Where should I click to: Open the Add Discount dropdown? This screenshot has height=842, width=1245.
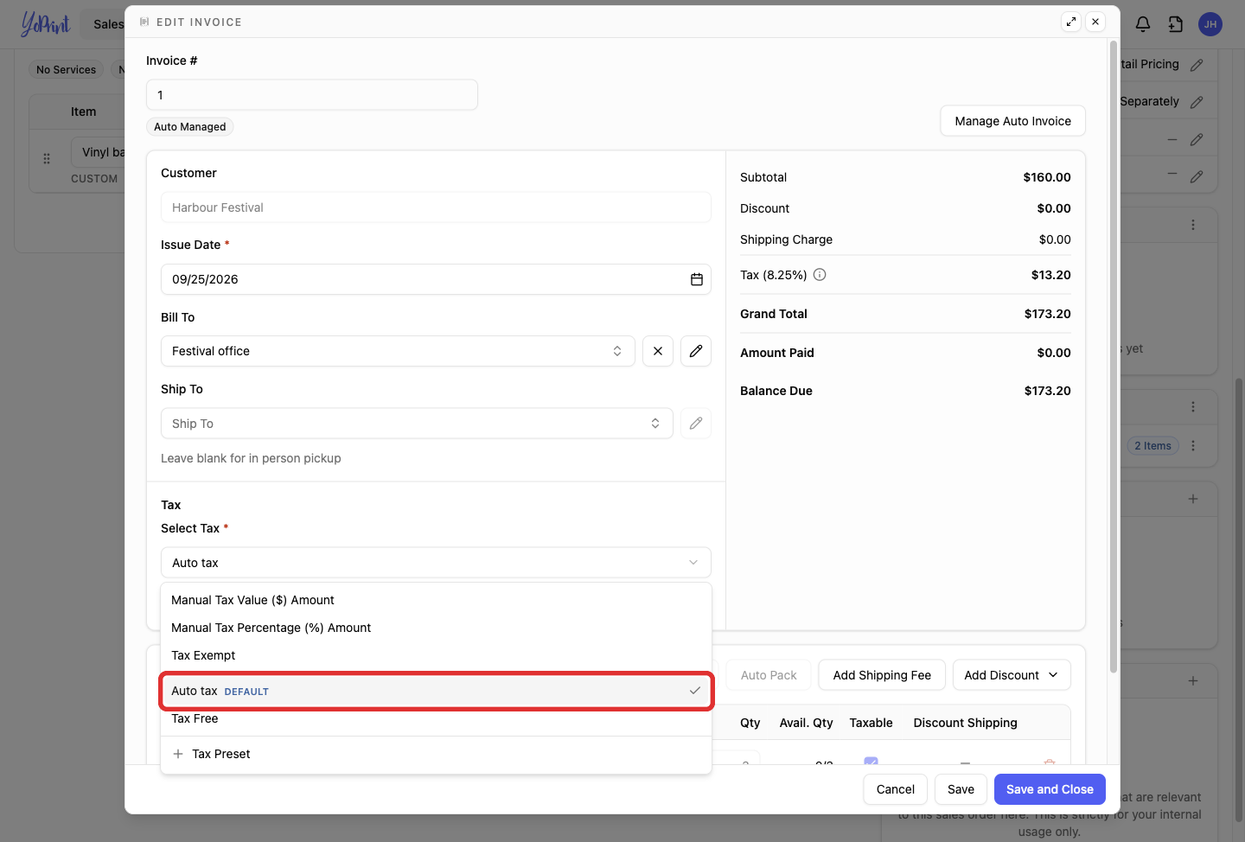[1012, 675]
